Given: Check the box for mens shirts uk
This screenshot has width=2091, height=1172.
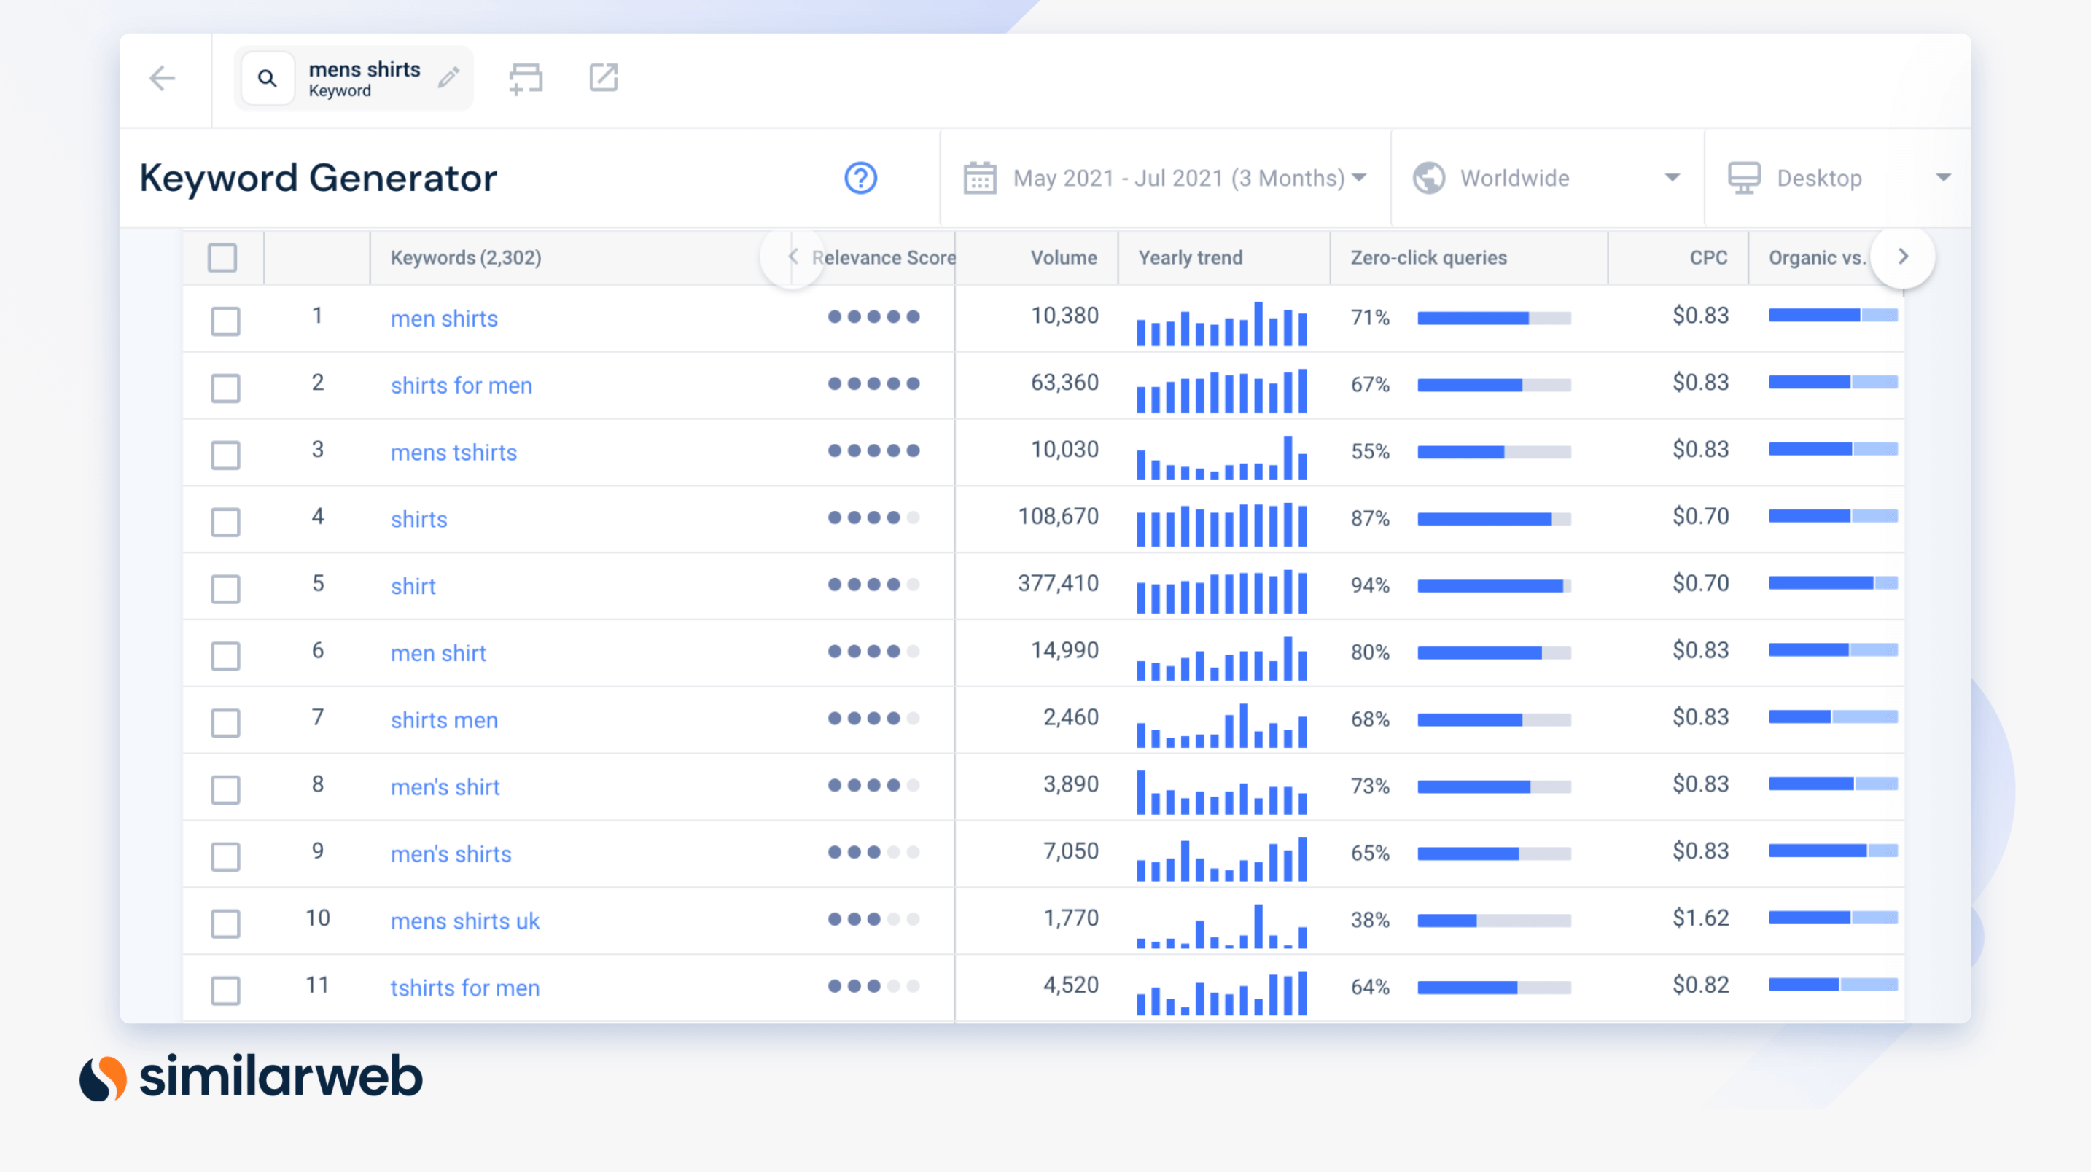Looking at the screenshot, I should tap(225, 923).
